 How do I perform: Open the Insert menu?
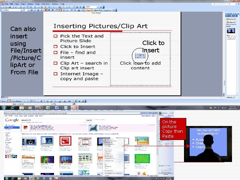23,4
